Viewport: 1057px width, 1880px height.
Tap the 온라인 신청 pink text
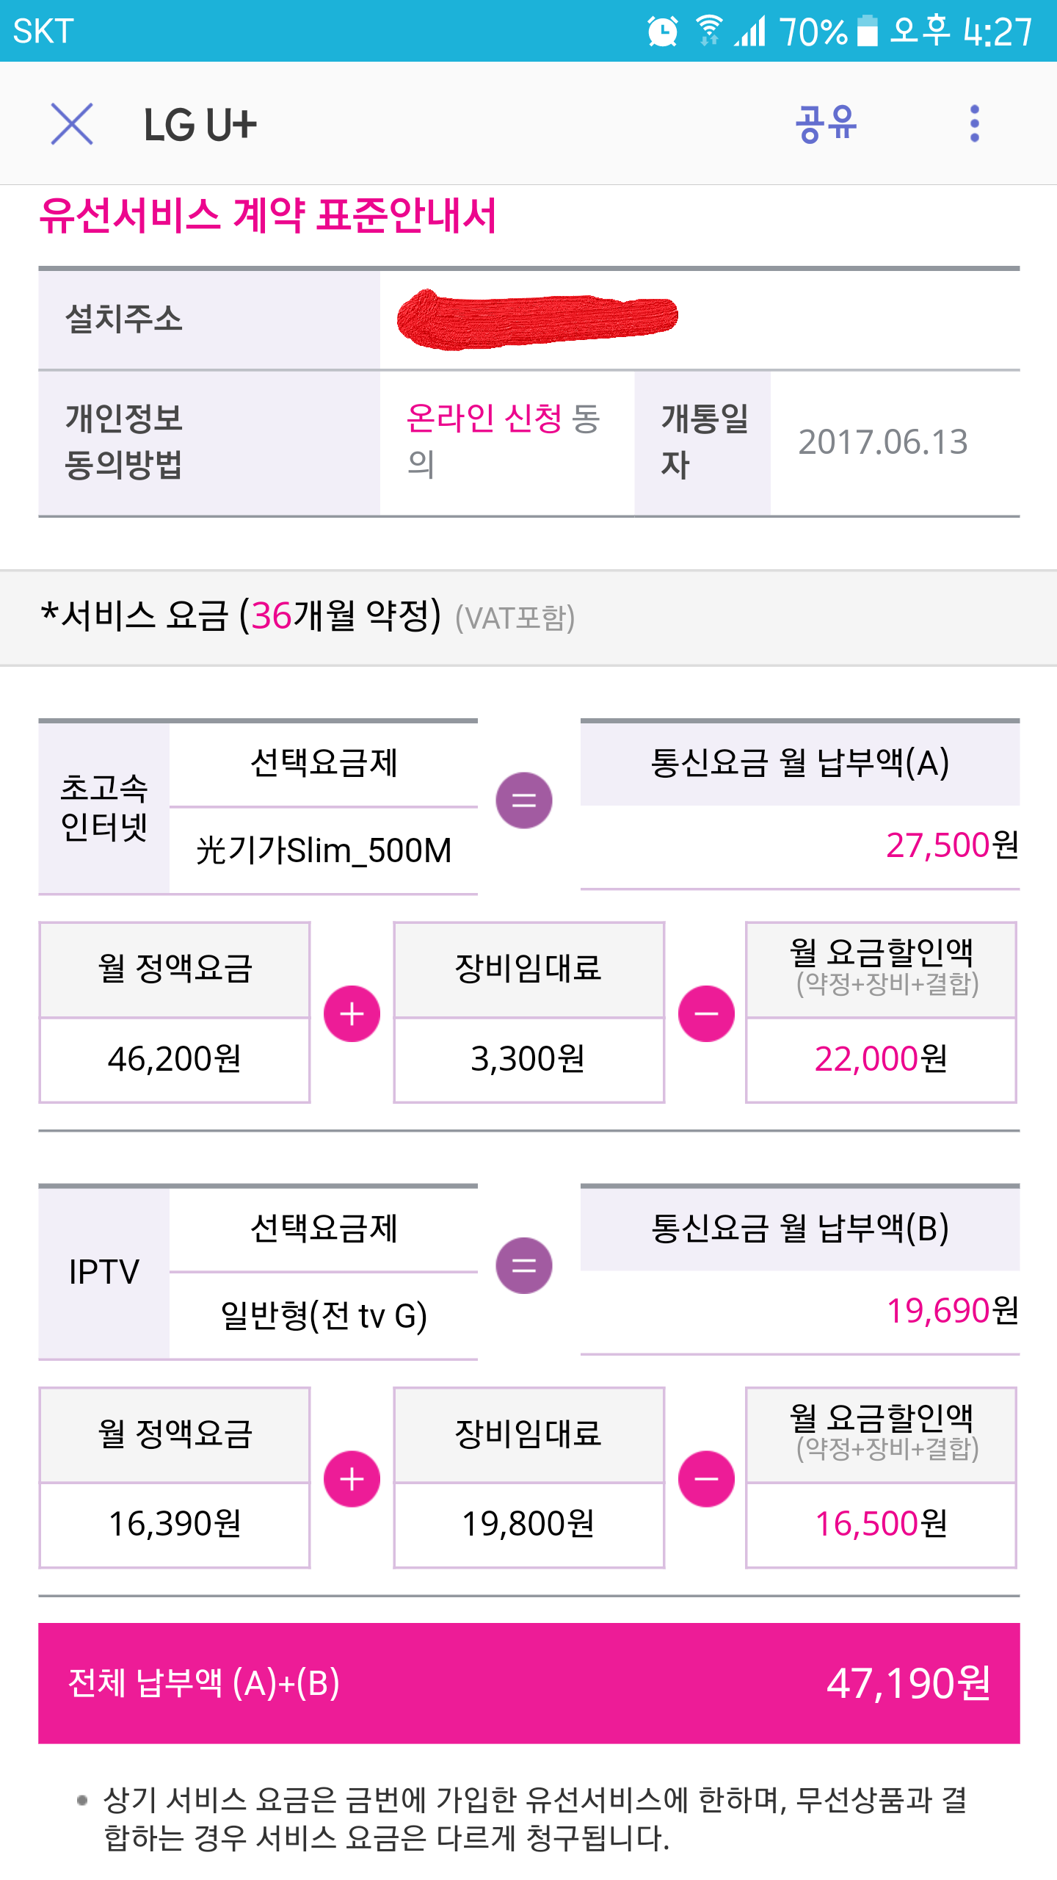click(484, 419)
